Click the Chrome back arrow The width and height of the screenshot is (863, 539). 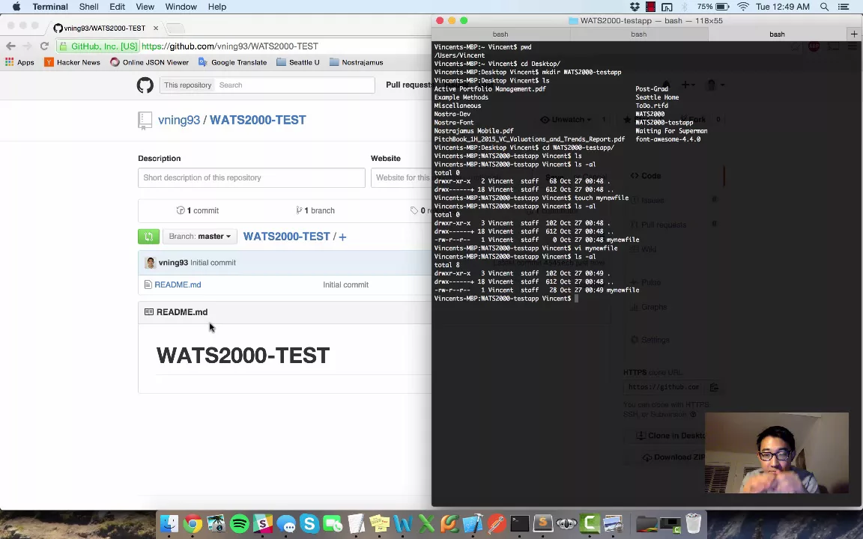pyautogui.click(x=10, y=46)
